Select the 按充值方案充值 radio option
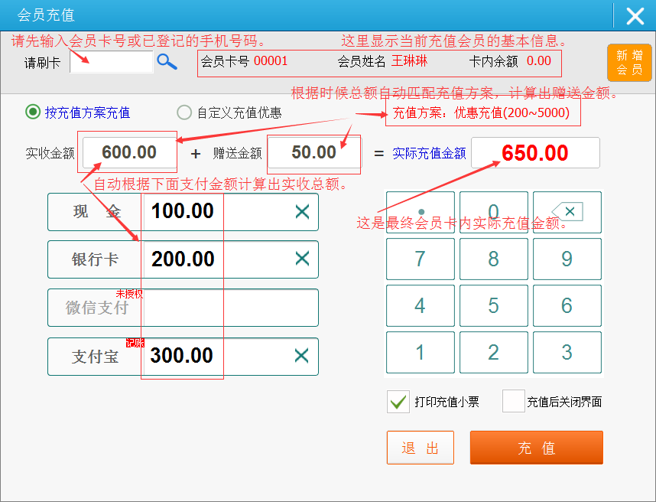The width and height of the screenshot is (656, 502). pos(33,112)
